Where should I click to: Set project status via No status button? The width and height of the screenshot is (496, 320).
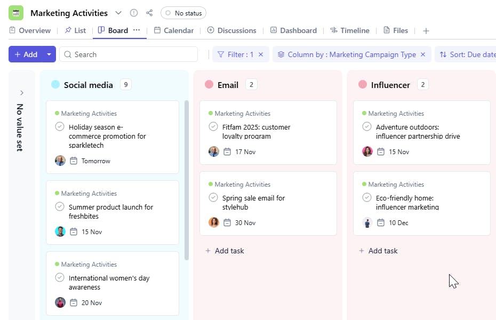point(183,13)
